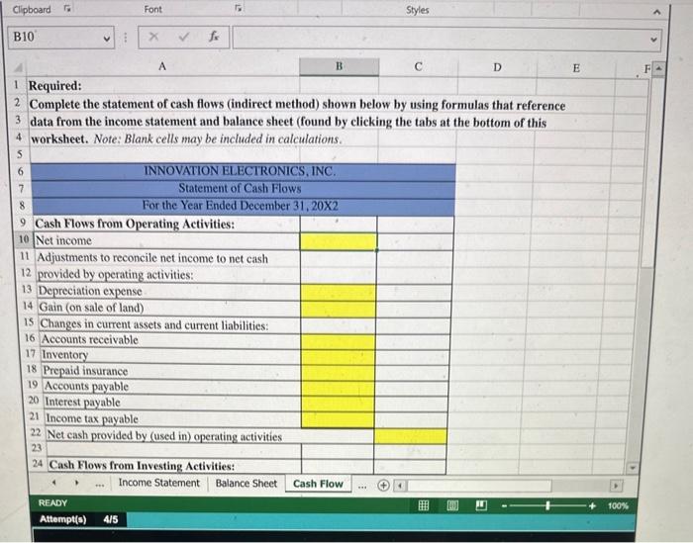693x543 pixels.
Task: Click horizontal scrollbar left arrow
Action: coord(400,486)
